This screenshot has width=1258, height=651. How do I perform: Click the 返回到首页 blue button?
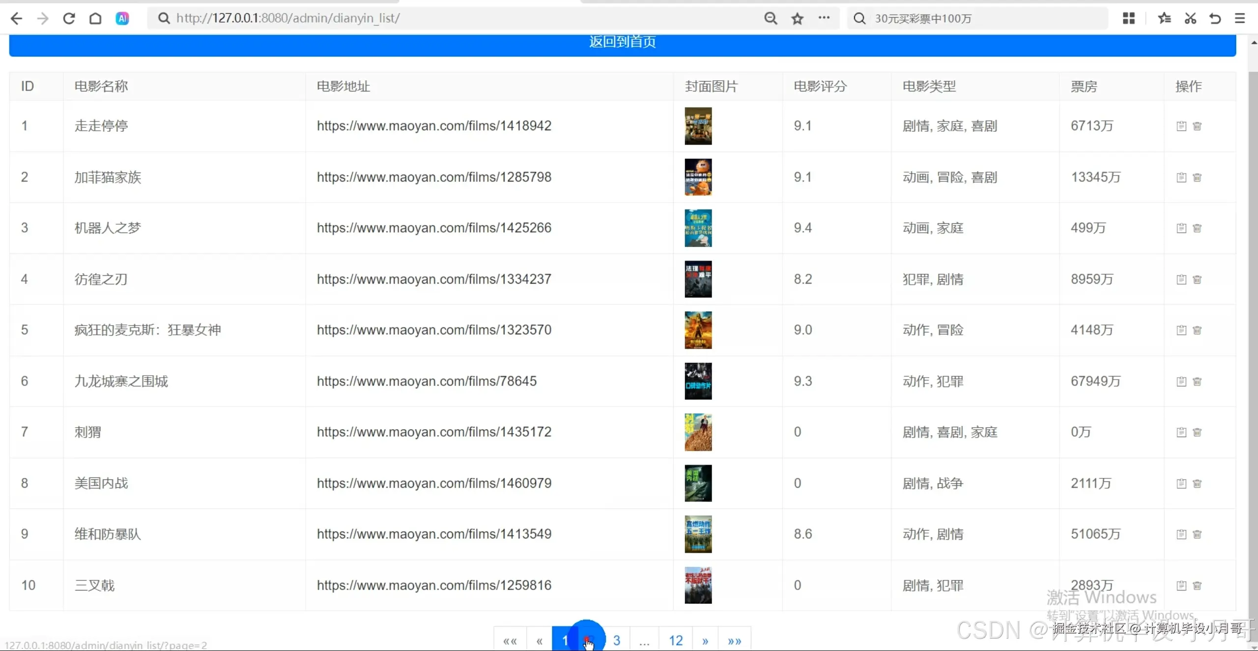pyautogui.click(x=622, y=43)
